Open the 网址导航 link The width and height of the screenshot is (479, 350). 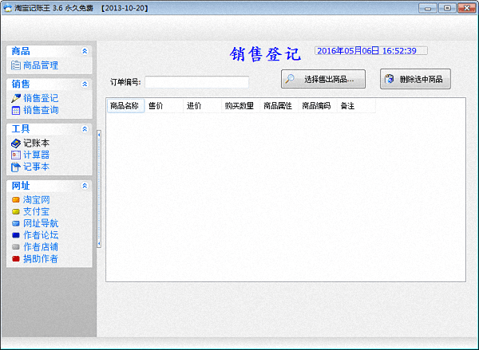pos(41,223)
